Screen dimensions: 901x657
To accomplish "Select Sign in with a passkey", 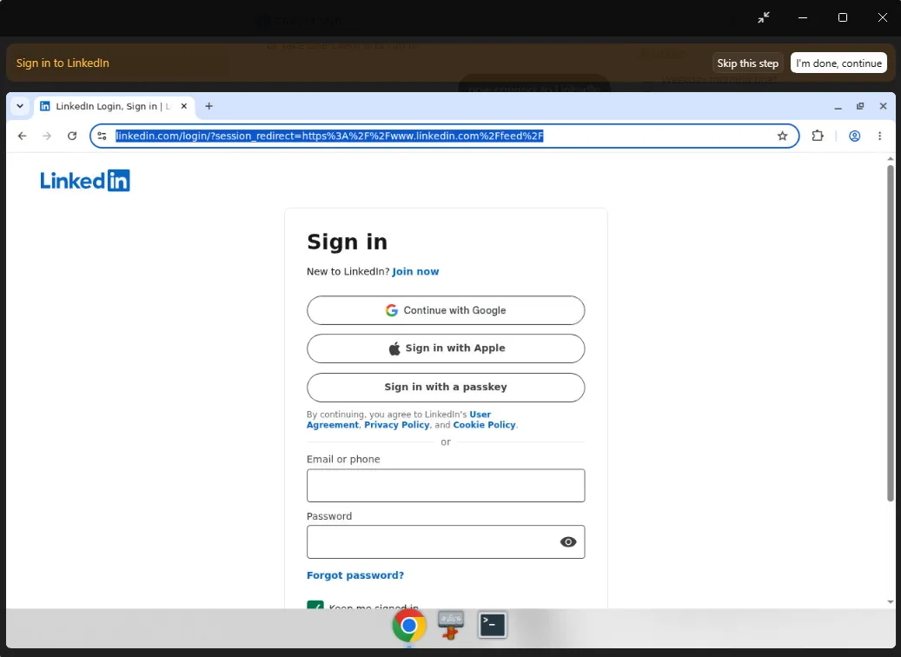I will point(446,388).
